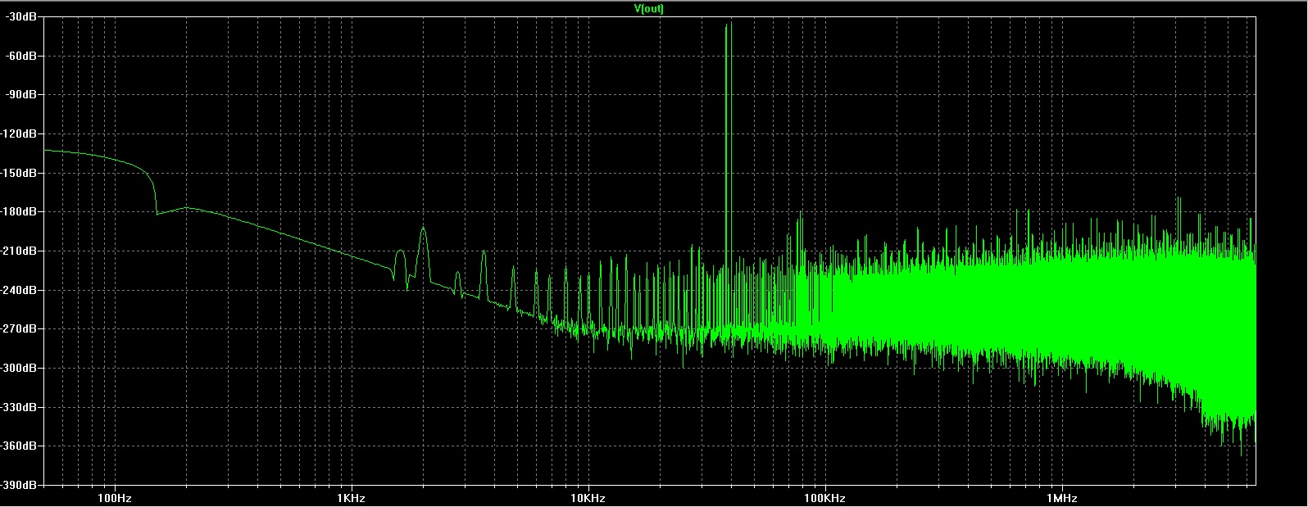Click the -60dB axis label
This screenshot has width=1308, height=507.
pos(20,57)
